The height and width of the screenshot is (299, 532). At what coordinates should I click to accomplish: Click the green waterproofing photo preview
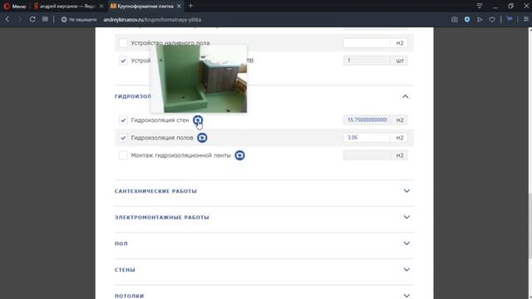[199, 79]
